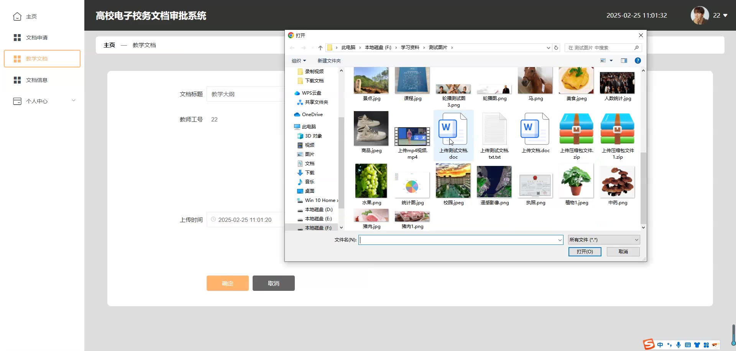Open the 主页 home sidebar item
Viewport: 736px width, 351px height.
(x=31, y=16)
